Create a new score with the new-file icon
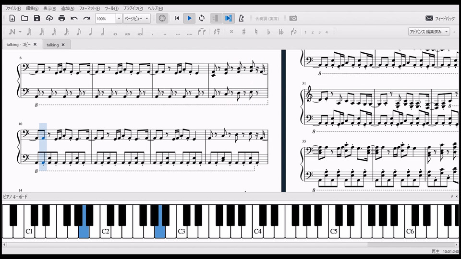The image size is (461, 259). [12, 18]
